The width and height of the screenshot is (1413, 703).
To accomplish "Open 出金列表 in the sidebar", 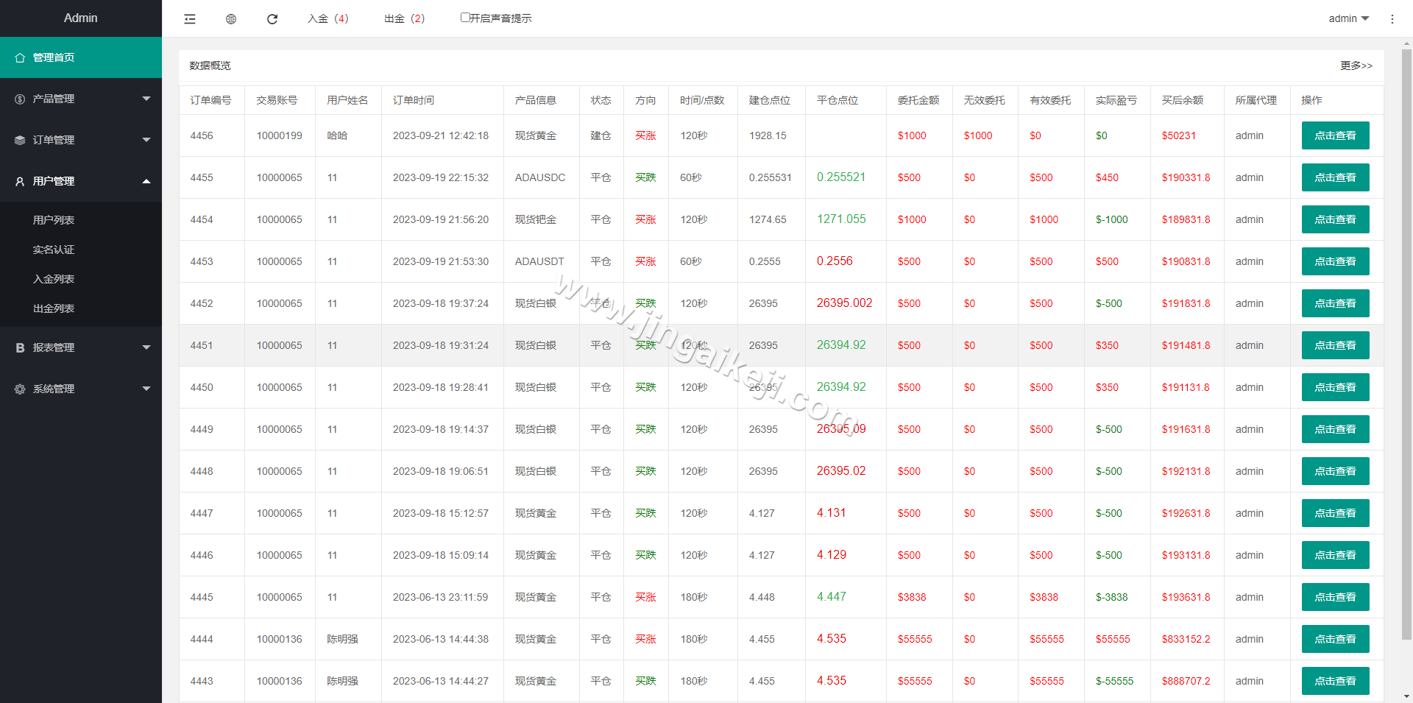I will click(54, 308).
